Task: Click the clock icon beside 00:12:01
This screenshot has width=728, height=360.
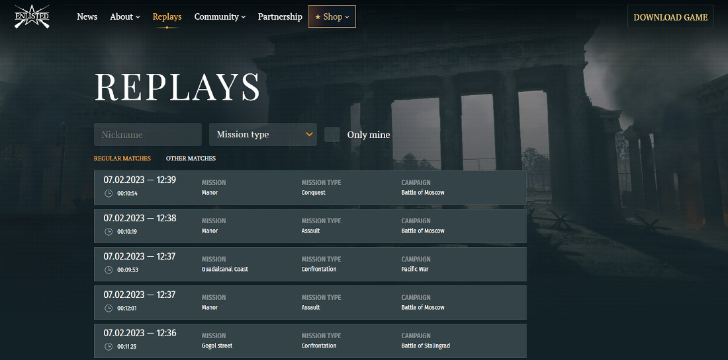Action: (x=109, y=308)
